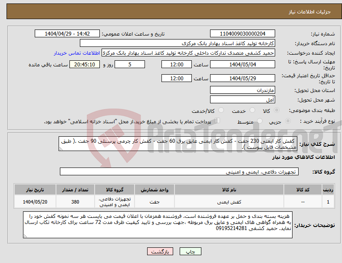This screenshot has width=342, height=263.
Task: Click the quantity cell 380
Action: click(75, 202)
